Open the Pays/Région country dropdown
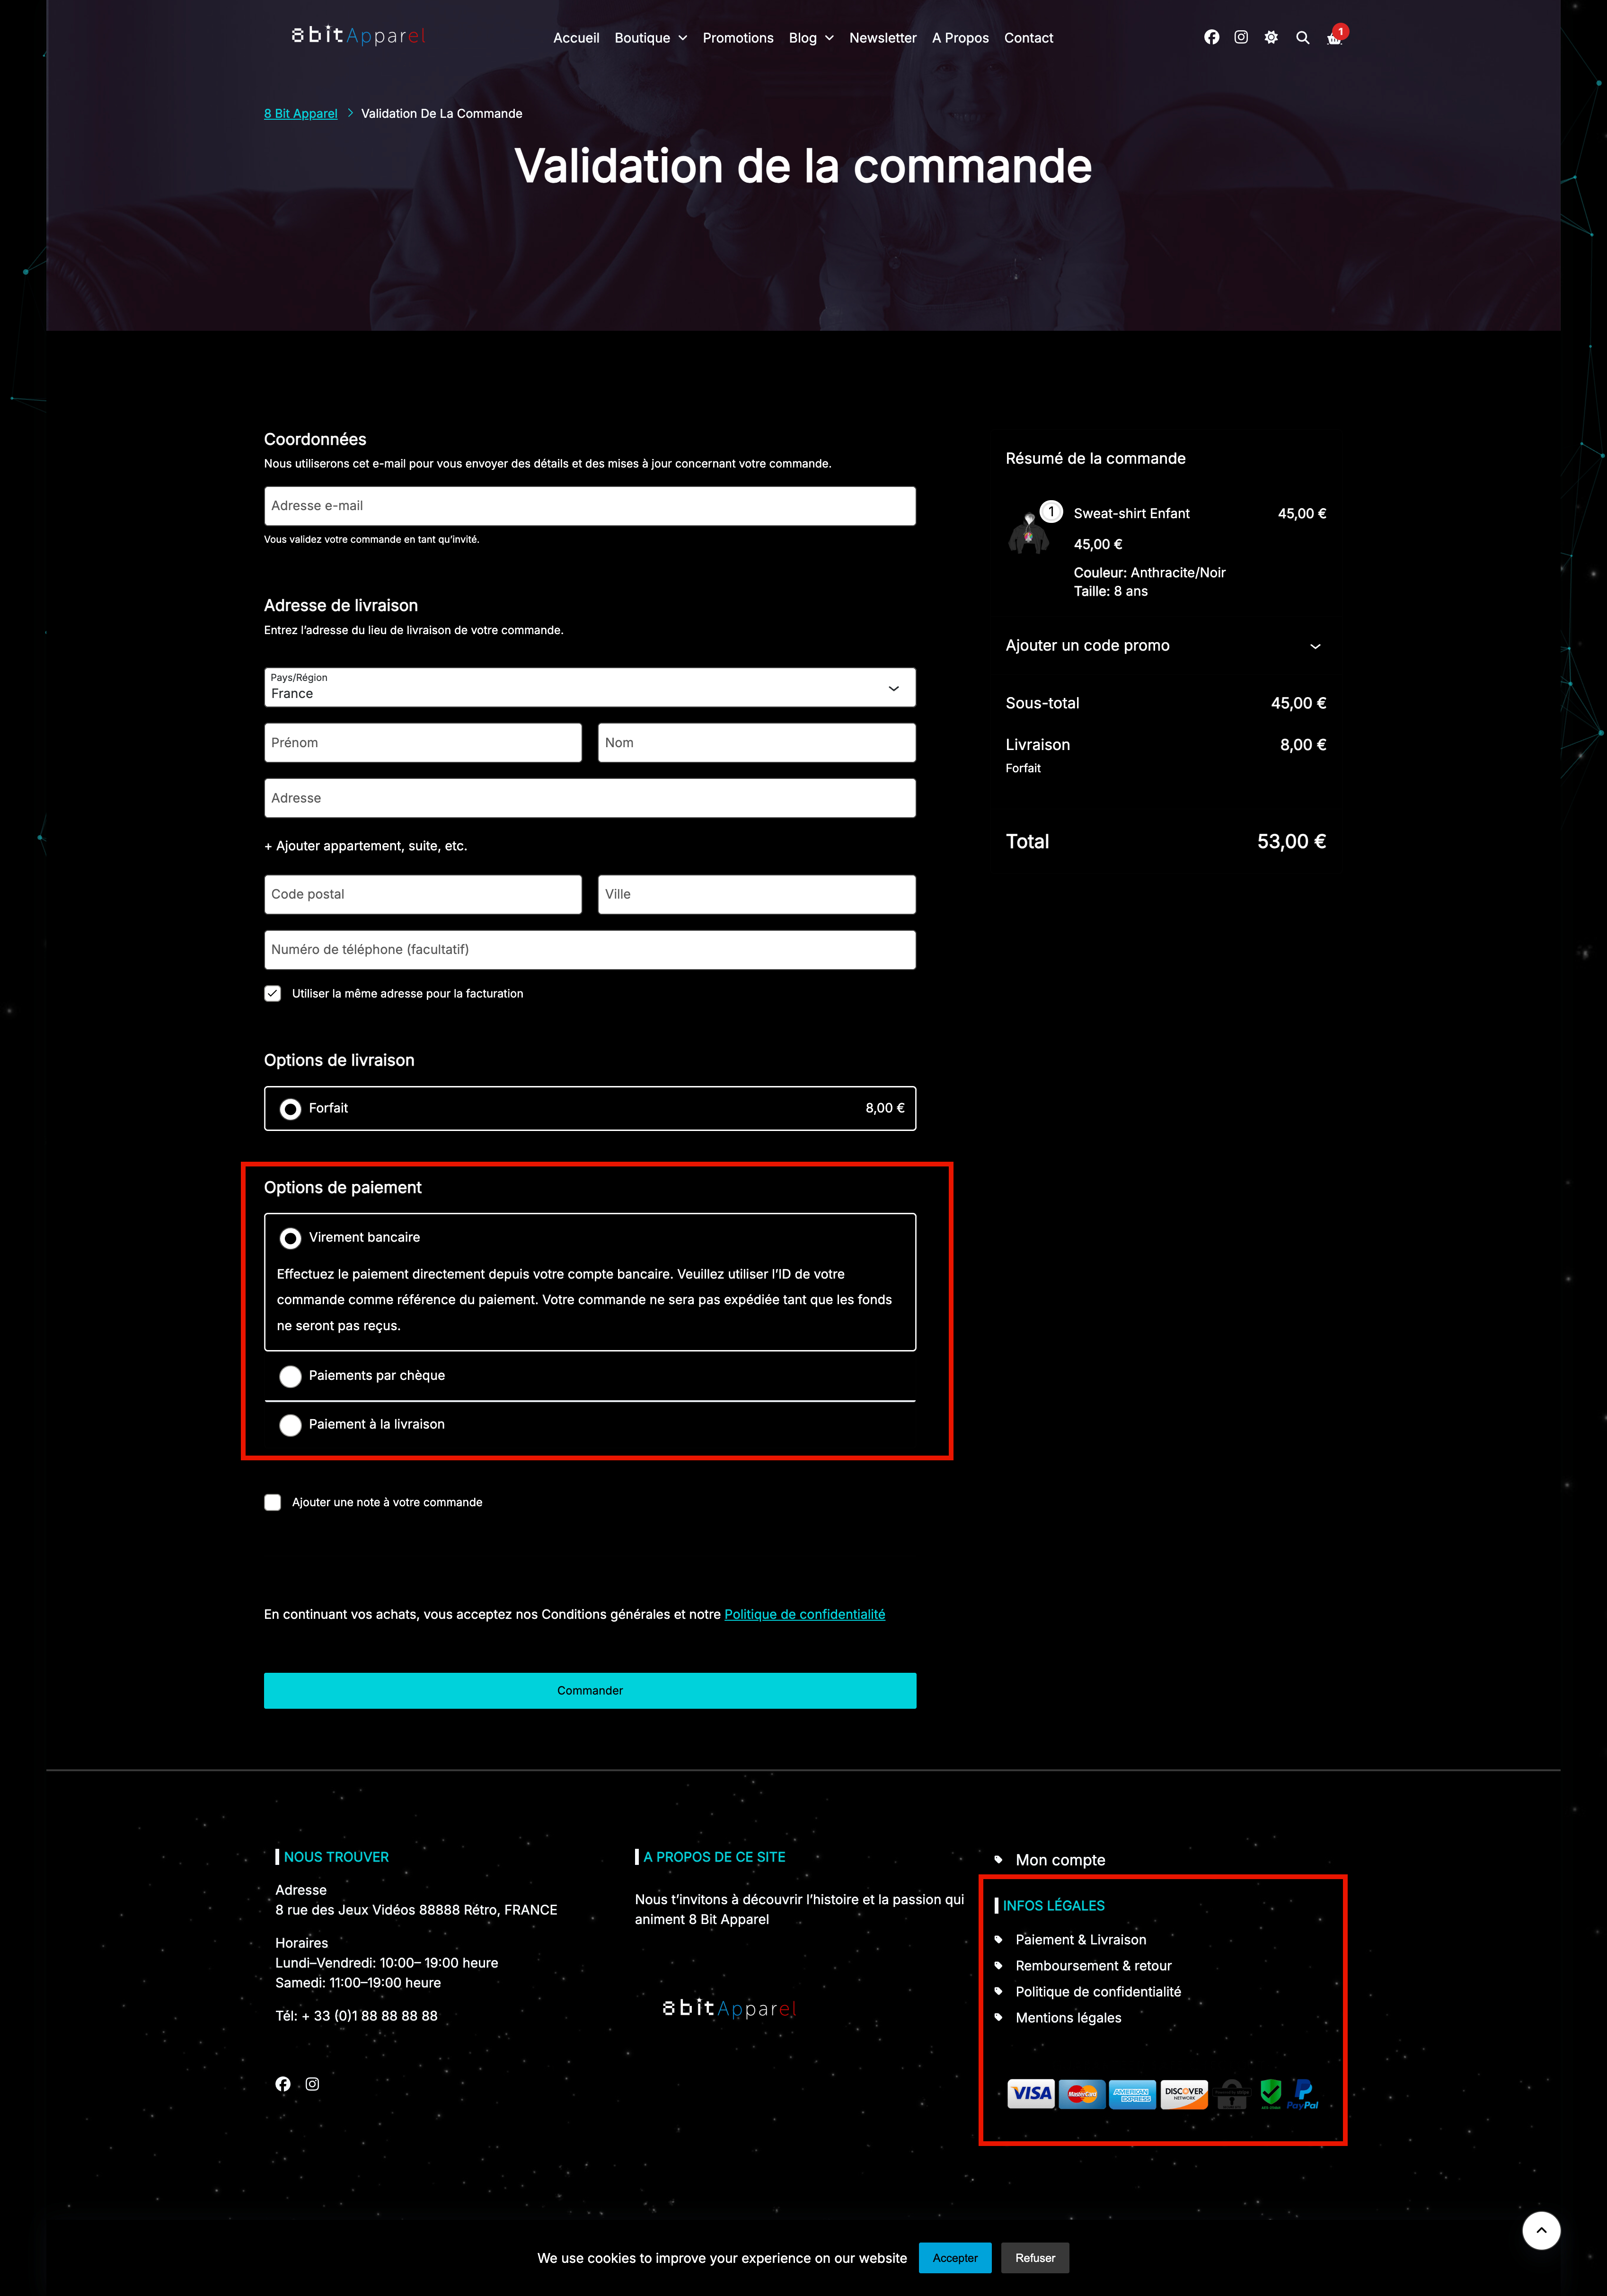This screenshot has height=2296, width=1607. click(589, 688)
